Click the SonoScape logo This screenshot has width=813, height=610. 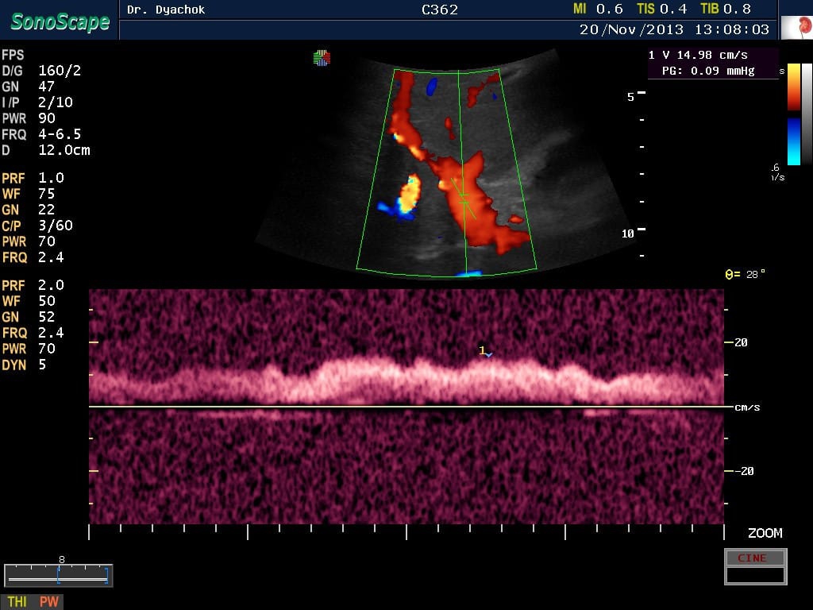(60, 21)
